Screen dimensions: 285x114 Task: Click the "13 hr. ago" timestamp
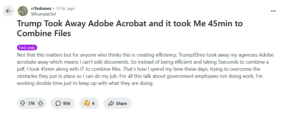click(x=65, y=8)
